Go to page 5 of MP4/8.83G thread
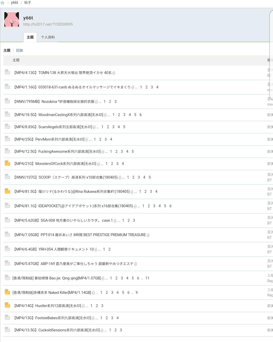 tap(124, 127)
